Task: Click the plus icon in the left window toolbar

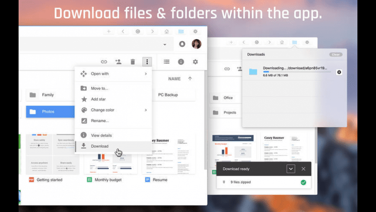Action: 108,32
